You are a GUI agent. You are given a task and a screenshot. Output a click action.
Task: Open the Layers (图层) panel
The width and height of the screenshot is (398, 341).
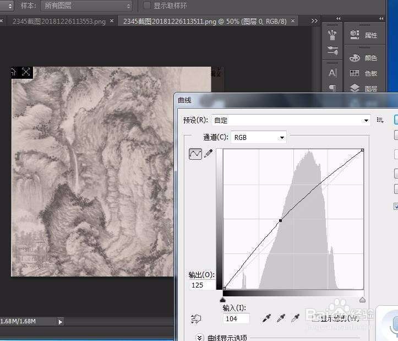(363, 88)
